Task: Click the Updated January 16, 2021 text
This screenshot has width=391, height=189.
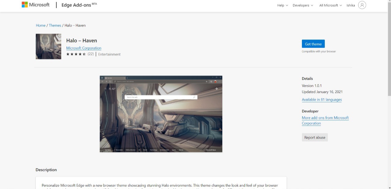Action: [322, 92]
